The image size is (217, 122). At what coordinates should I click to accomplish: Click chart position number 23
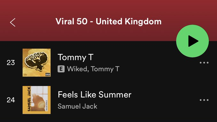click(x=11, y=63)
